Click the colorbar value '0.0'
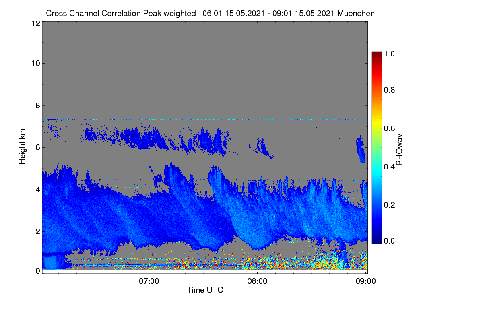This screenshot has width=483, height=322. (389, 241)
